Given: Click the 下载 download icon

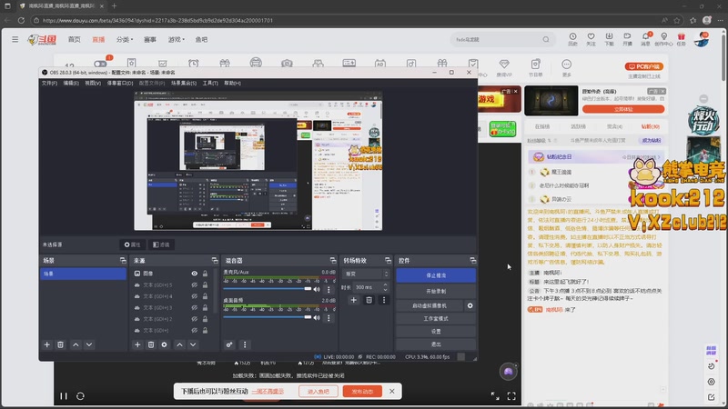Looking at the screenshot, I should [609, 39].
